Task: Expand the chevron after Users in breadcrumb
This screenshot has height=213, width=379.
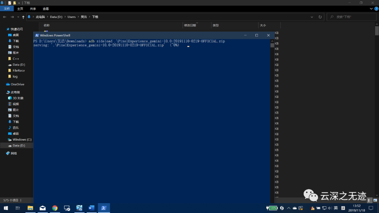Action: pos(78,17)
